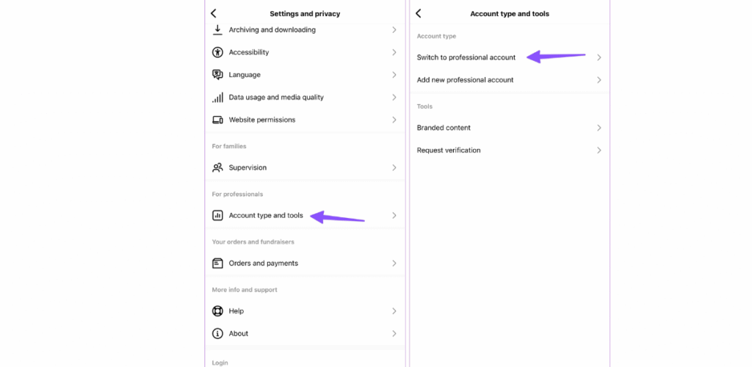This screenshot has width=752, height=367.
Task: Select Add new professional account
Action: (x=510, y=80)
